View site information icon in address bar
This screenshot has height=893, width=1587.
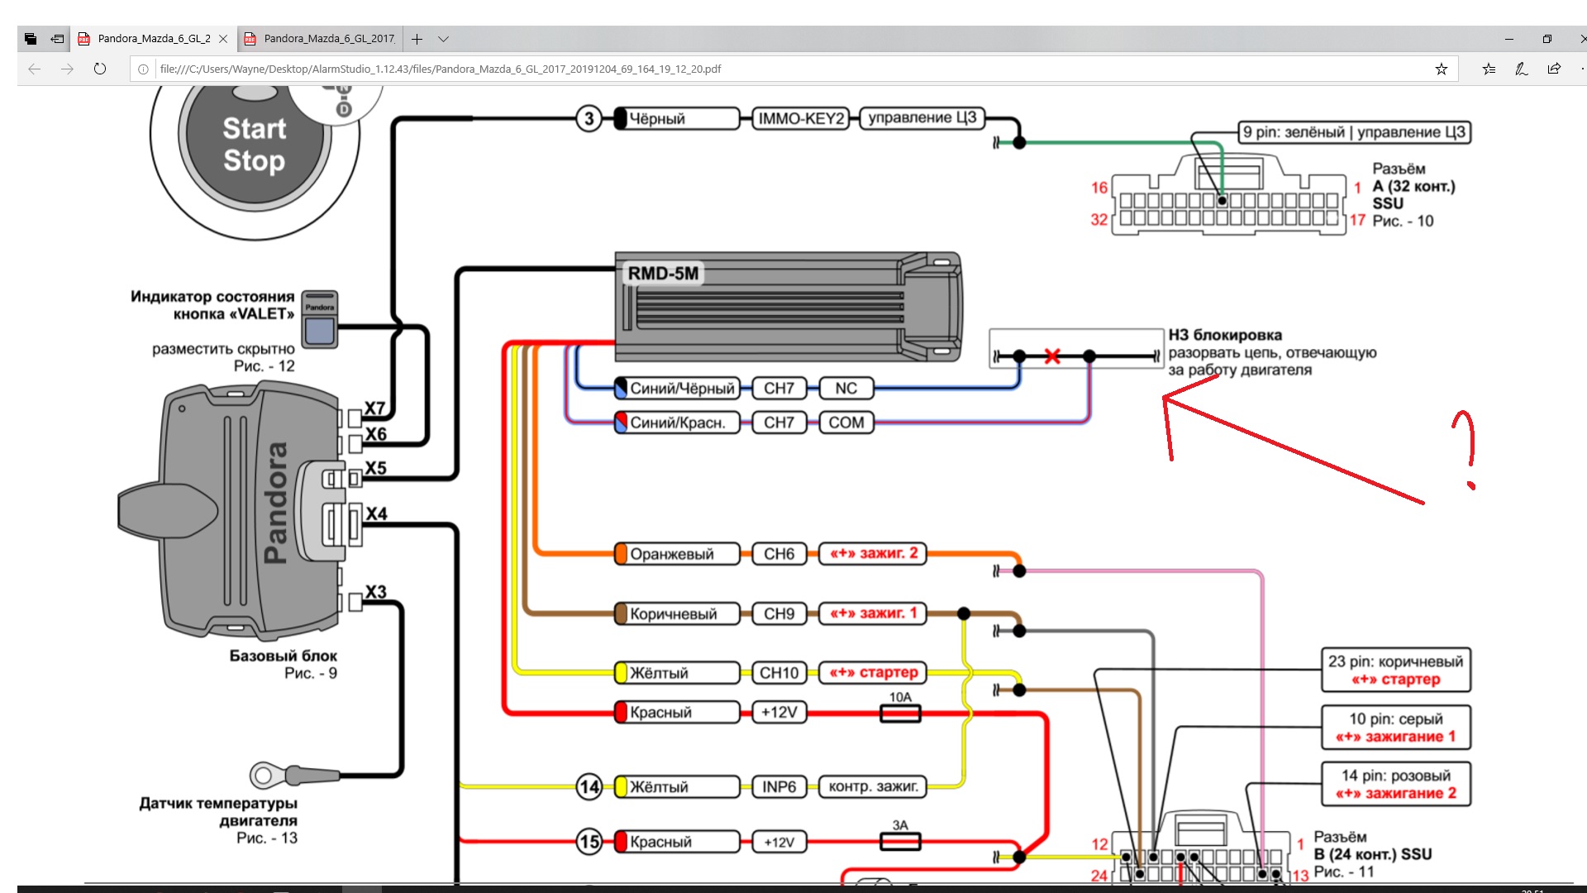point(143,69)
